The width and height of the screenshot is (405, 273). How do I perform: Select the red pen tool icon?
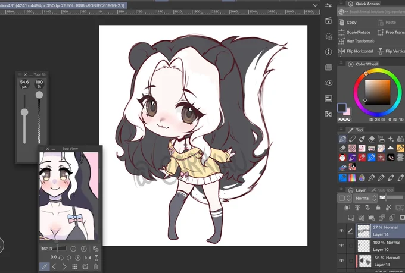click(362, 158)
